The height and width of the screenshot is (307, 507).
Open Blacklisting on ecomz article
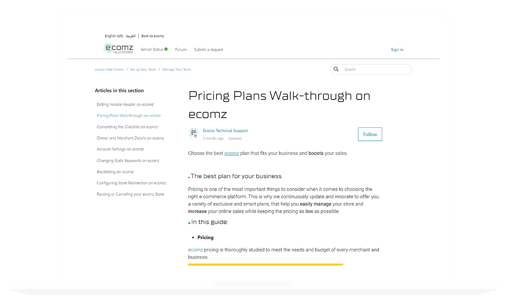point(115,172)
